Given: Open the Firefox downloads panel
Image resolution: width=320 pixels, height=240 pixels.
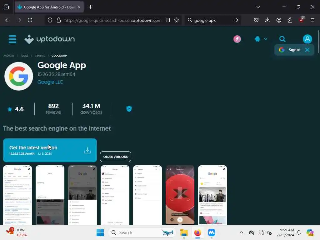Looking at the screenshot, I should [x=267, y=20].
